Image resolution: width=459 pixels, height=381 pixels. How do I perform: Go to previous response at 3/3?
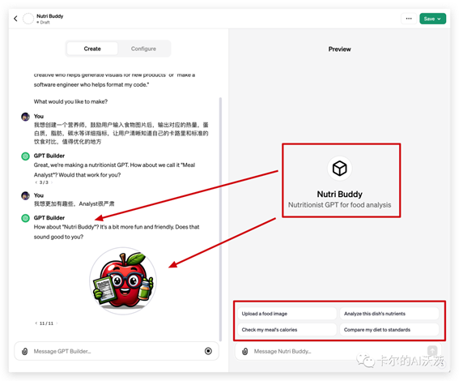pos(36,182)
